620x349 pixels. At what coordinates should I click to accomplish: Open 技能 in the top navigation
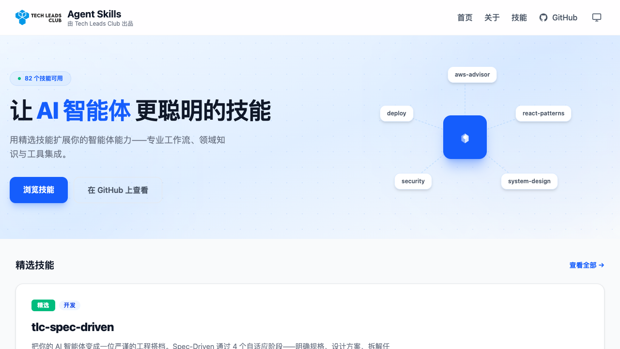pyautogui.click(x=519, y=17)
